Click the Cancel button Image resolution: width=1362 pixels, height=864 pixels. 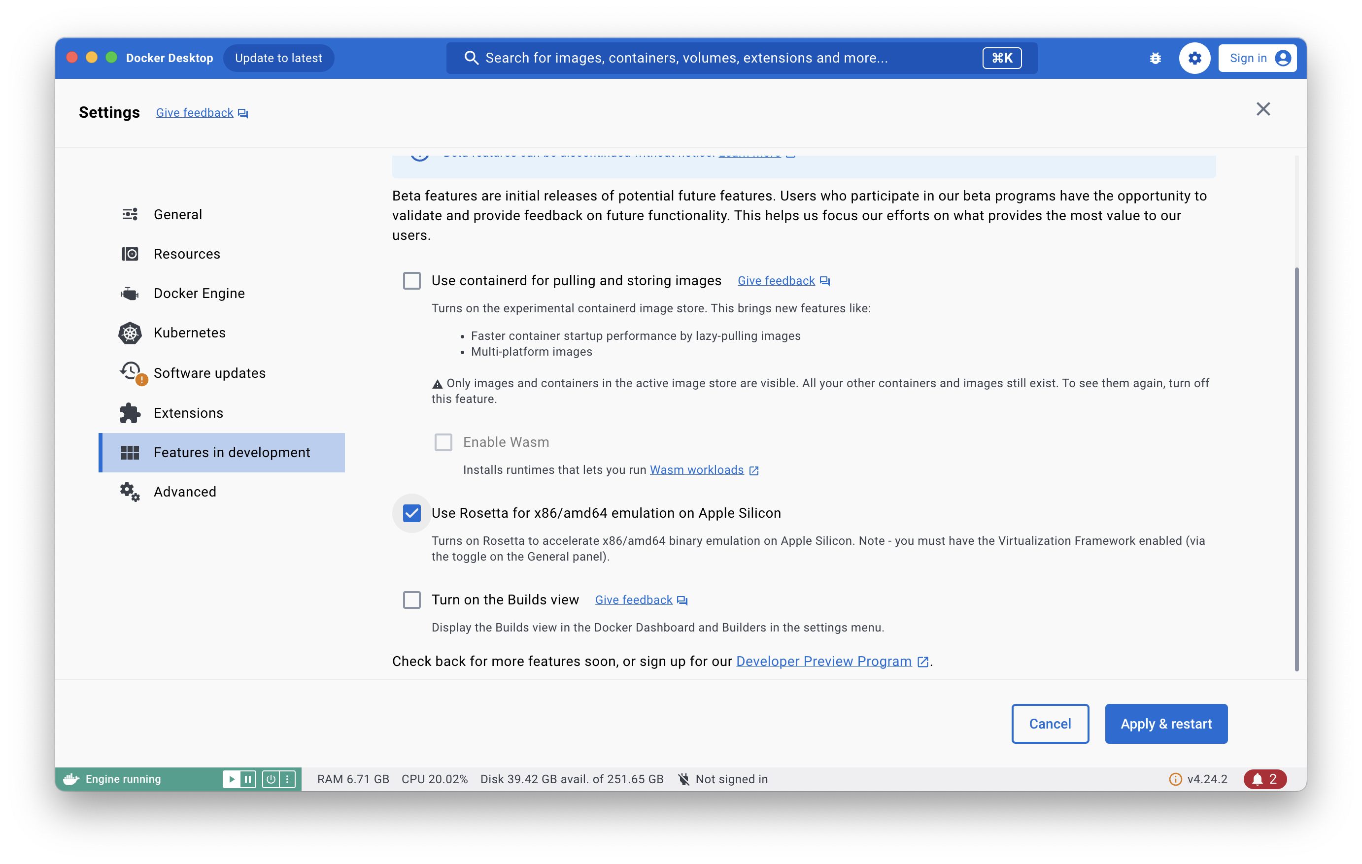click(x=1050, y=724)
